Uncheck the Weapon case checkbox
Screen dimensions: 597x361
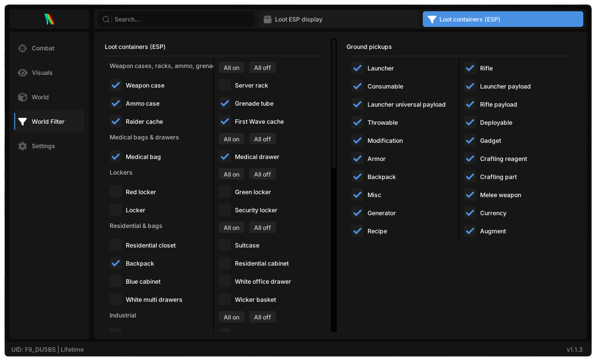pyautogui.click(x=116, y=85)
